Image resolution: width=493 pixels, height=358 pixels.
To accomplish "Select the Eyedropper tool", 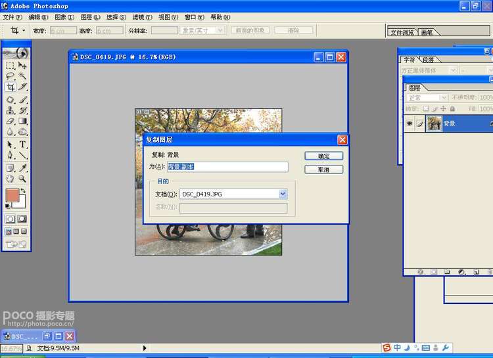I will 22,168.
